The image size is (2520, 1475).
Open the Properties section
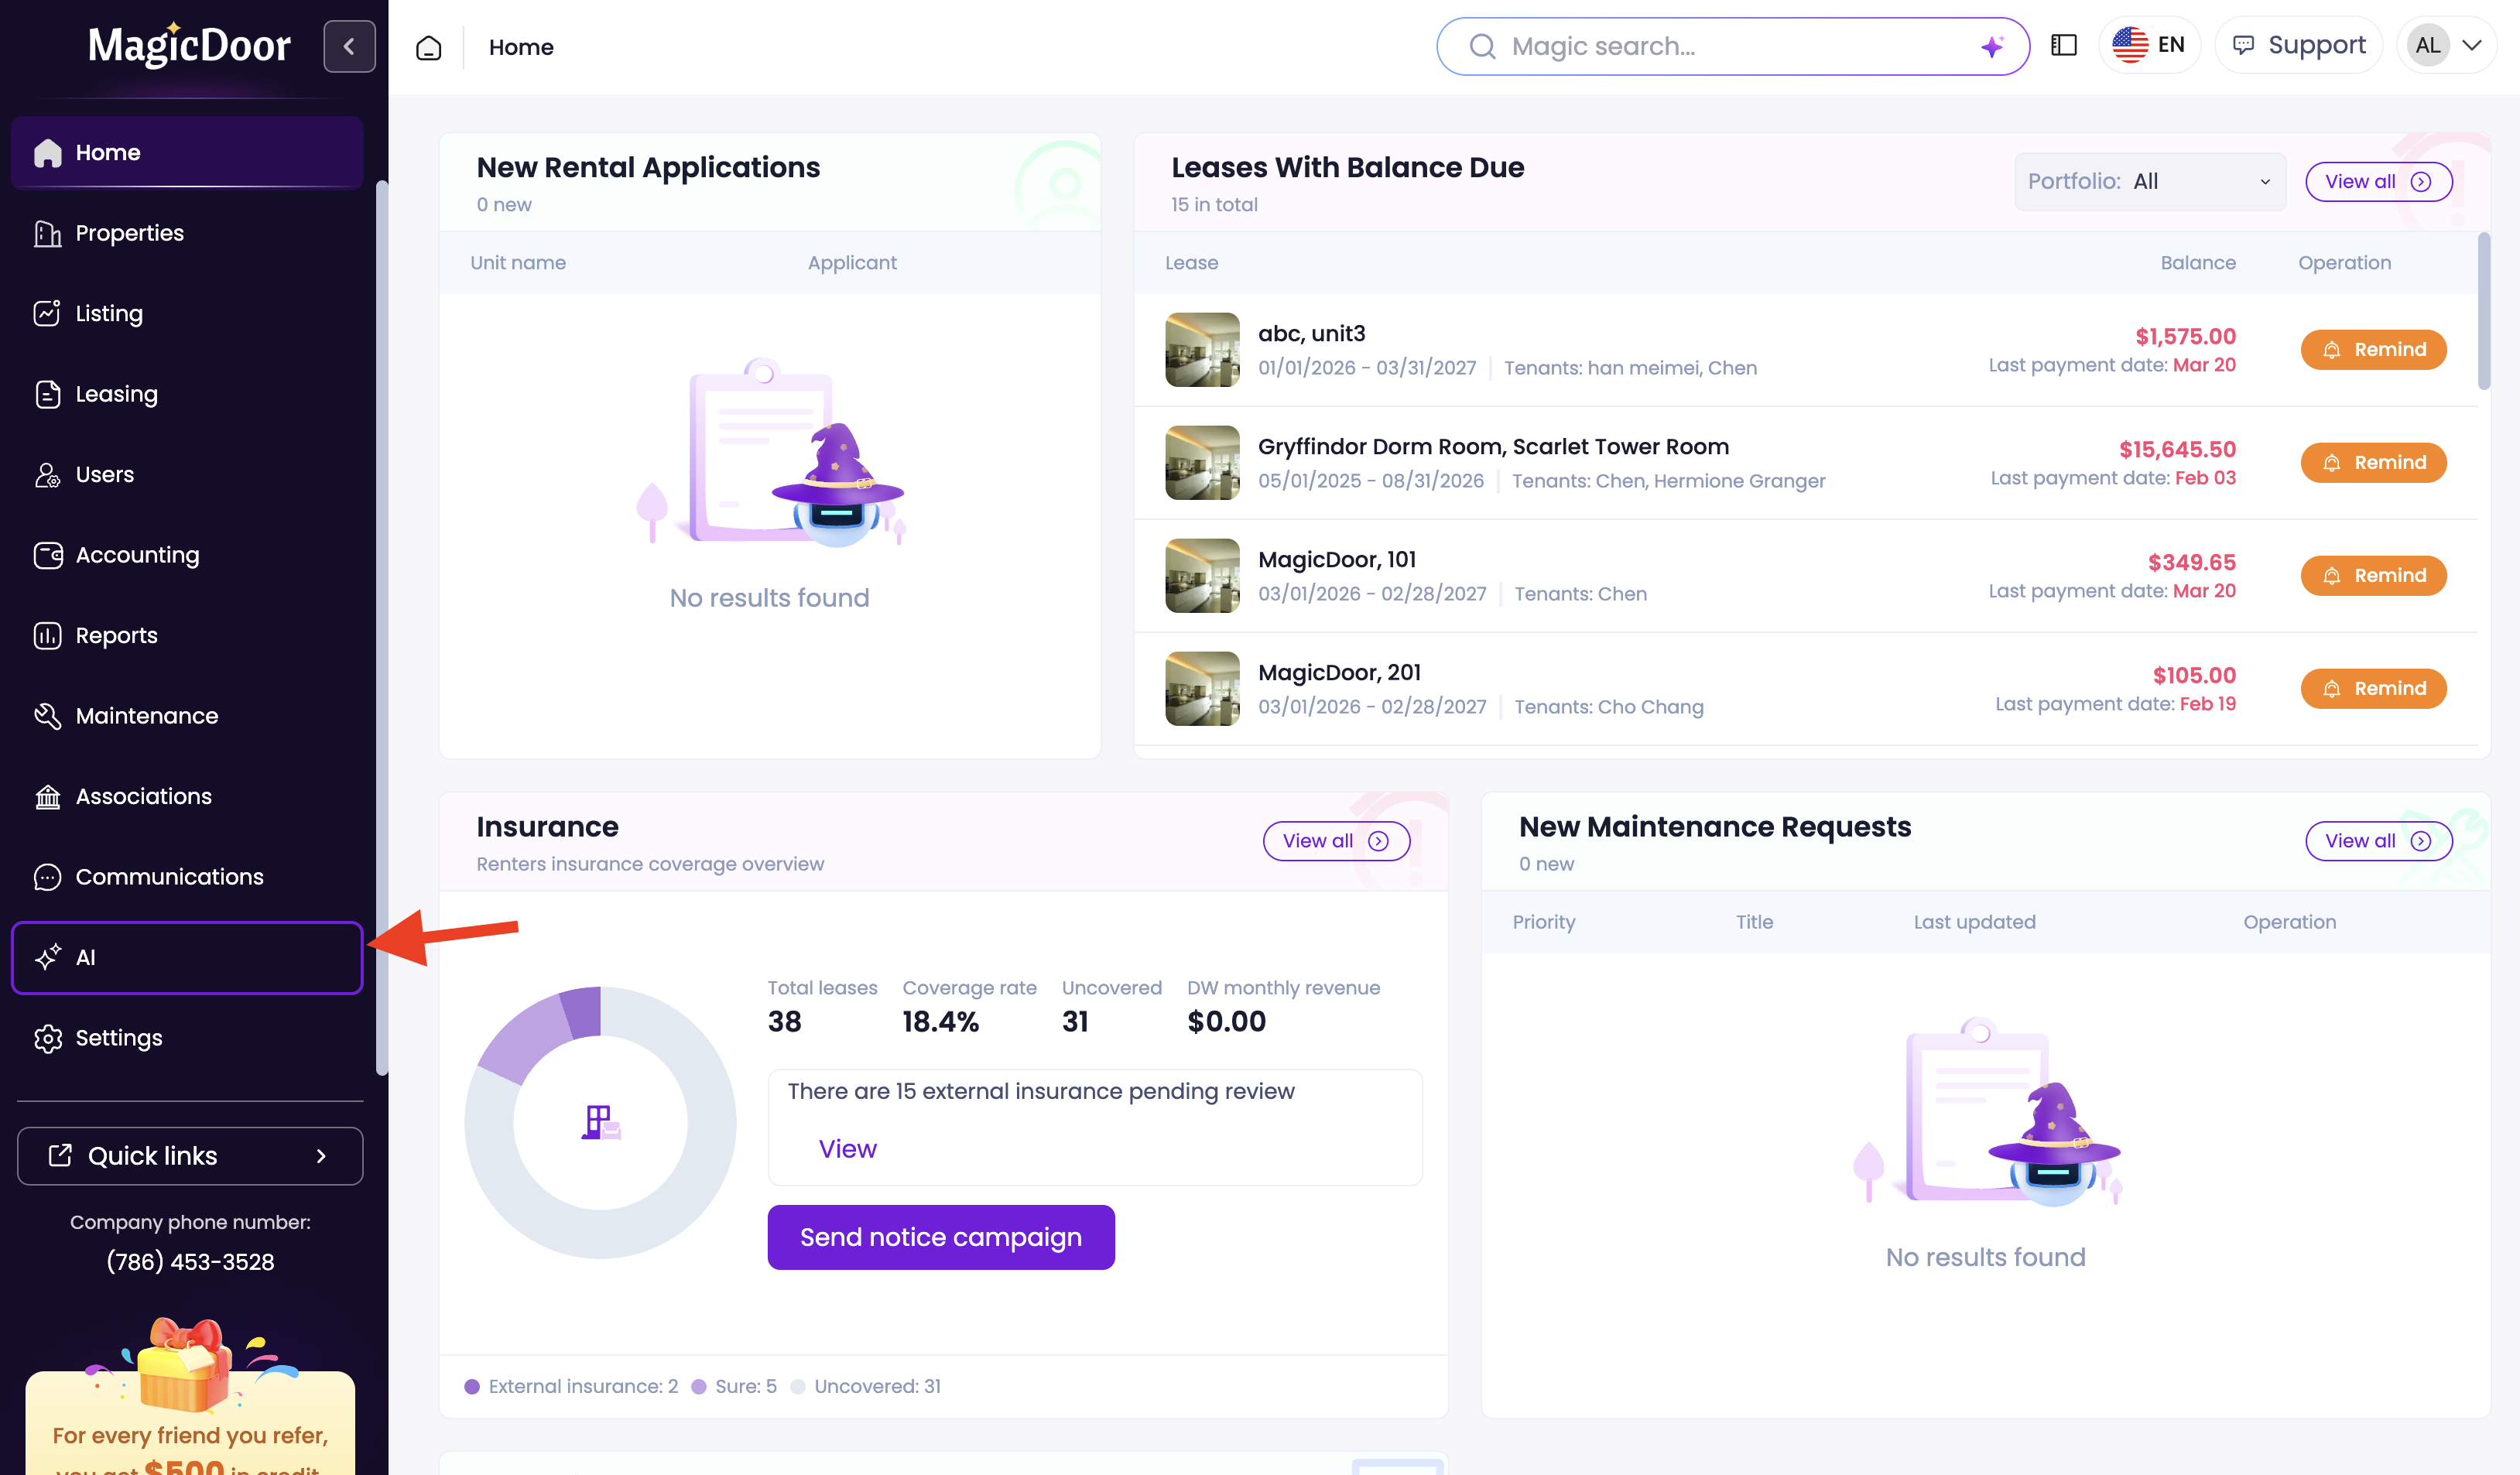(x=130, y=233)
